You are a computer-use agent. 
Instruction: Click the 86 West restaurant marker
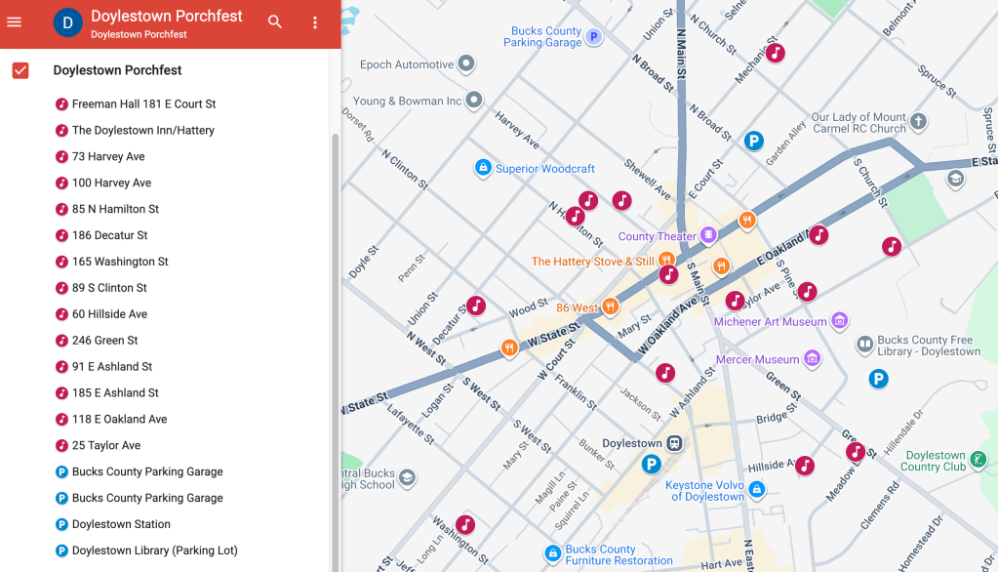point(610,307)
